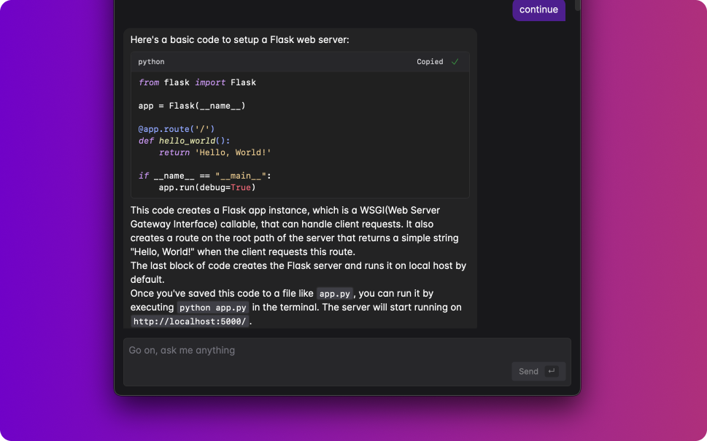Click sentence 'The last block of code creates'
This screenshot has height=441, width=707.
(298, 273)
